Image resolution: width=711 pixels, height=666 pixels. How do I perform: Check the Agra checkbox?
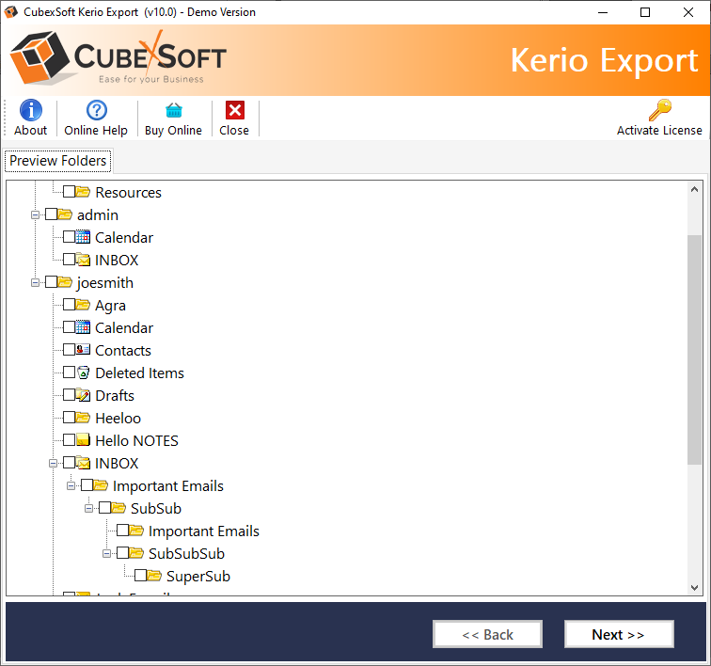coord(69,305)
